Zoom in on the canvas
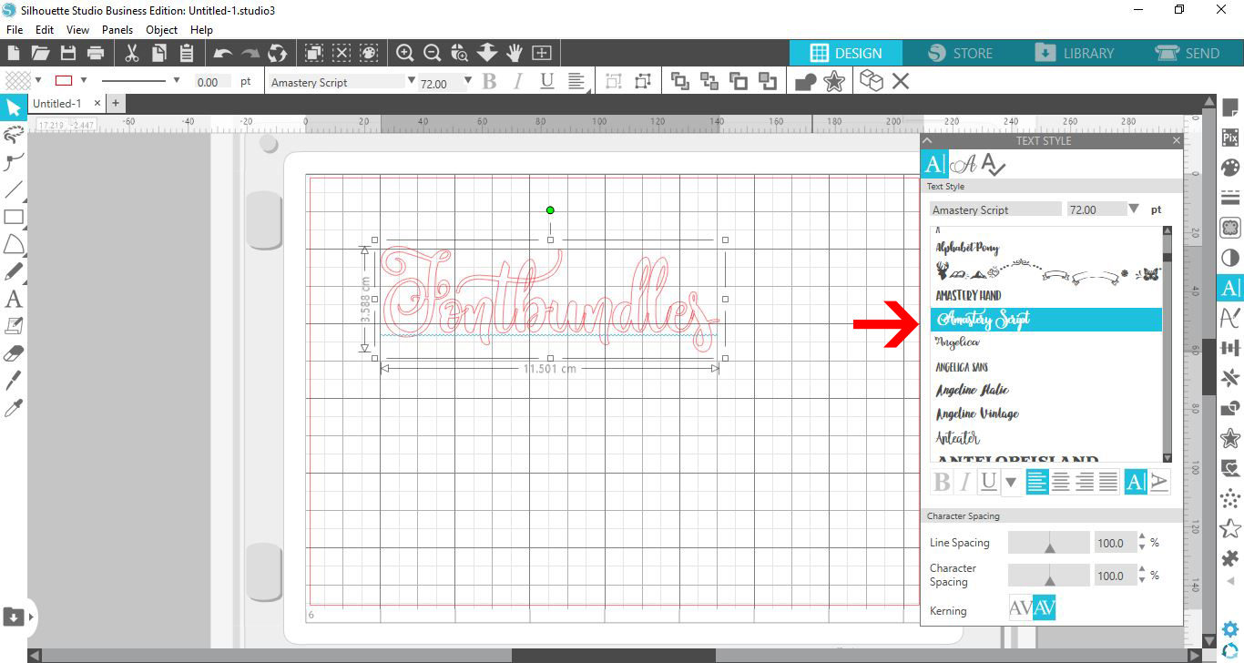Screen dimensions: 1244x663 [x=405, y=53]
